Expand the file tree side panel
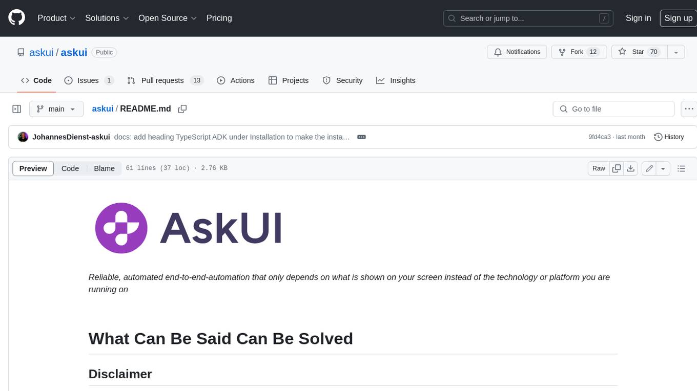 pos(16,109)
